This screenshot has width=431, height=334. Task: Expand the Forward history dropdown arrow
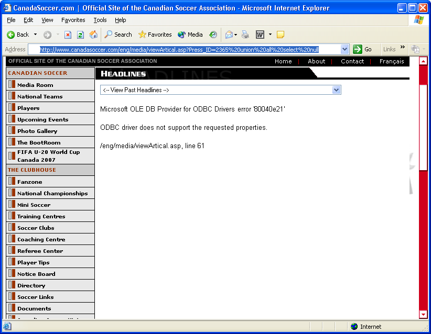(x=58, y=35)
